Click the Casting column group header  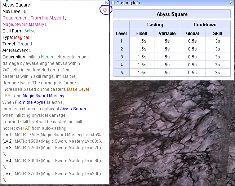coord(155,25)
